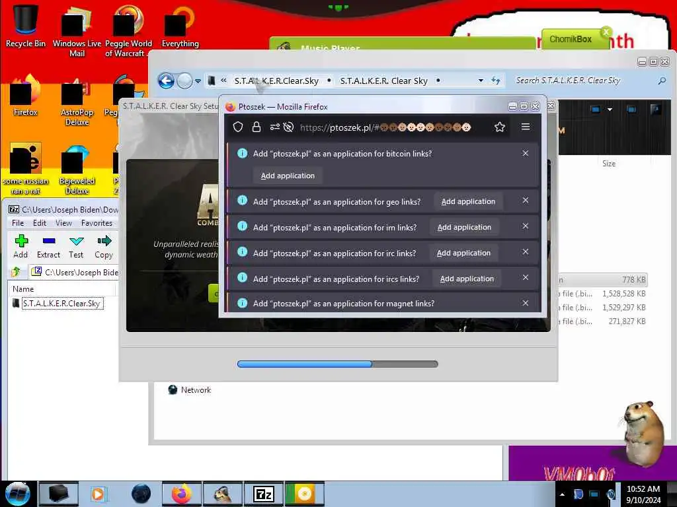Expand the Explorer view options dropdown arrow
The width and height of the screenshot is (677, 507).
[x=610, y=110]
